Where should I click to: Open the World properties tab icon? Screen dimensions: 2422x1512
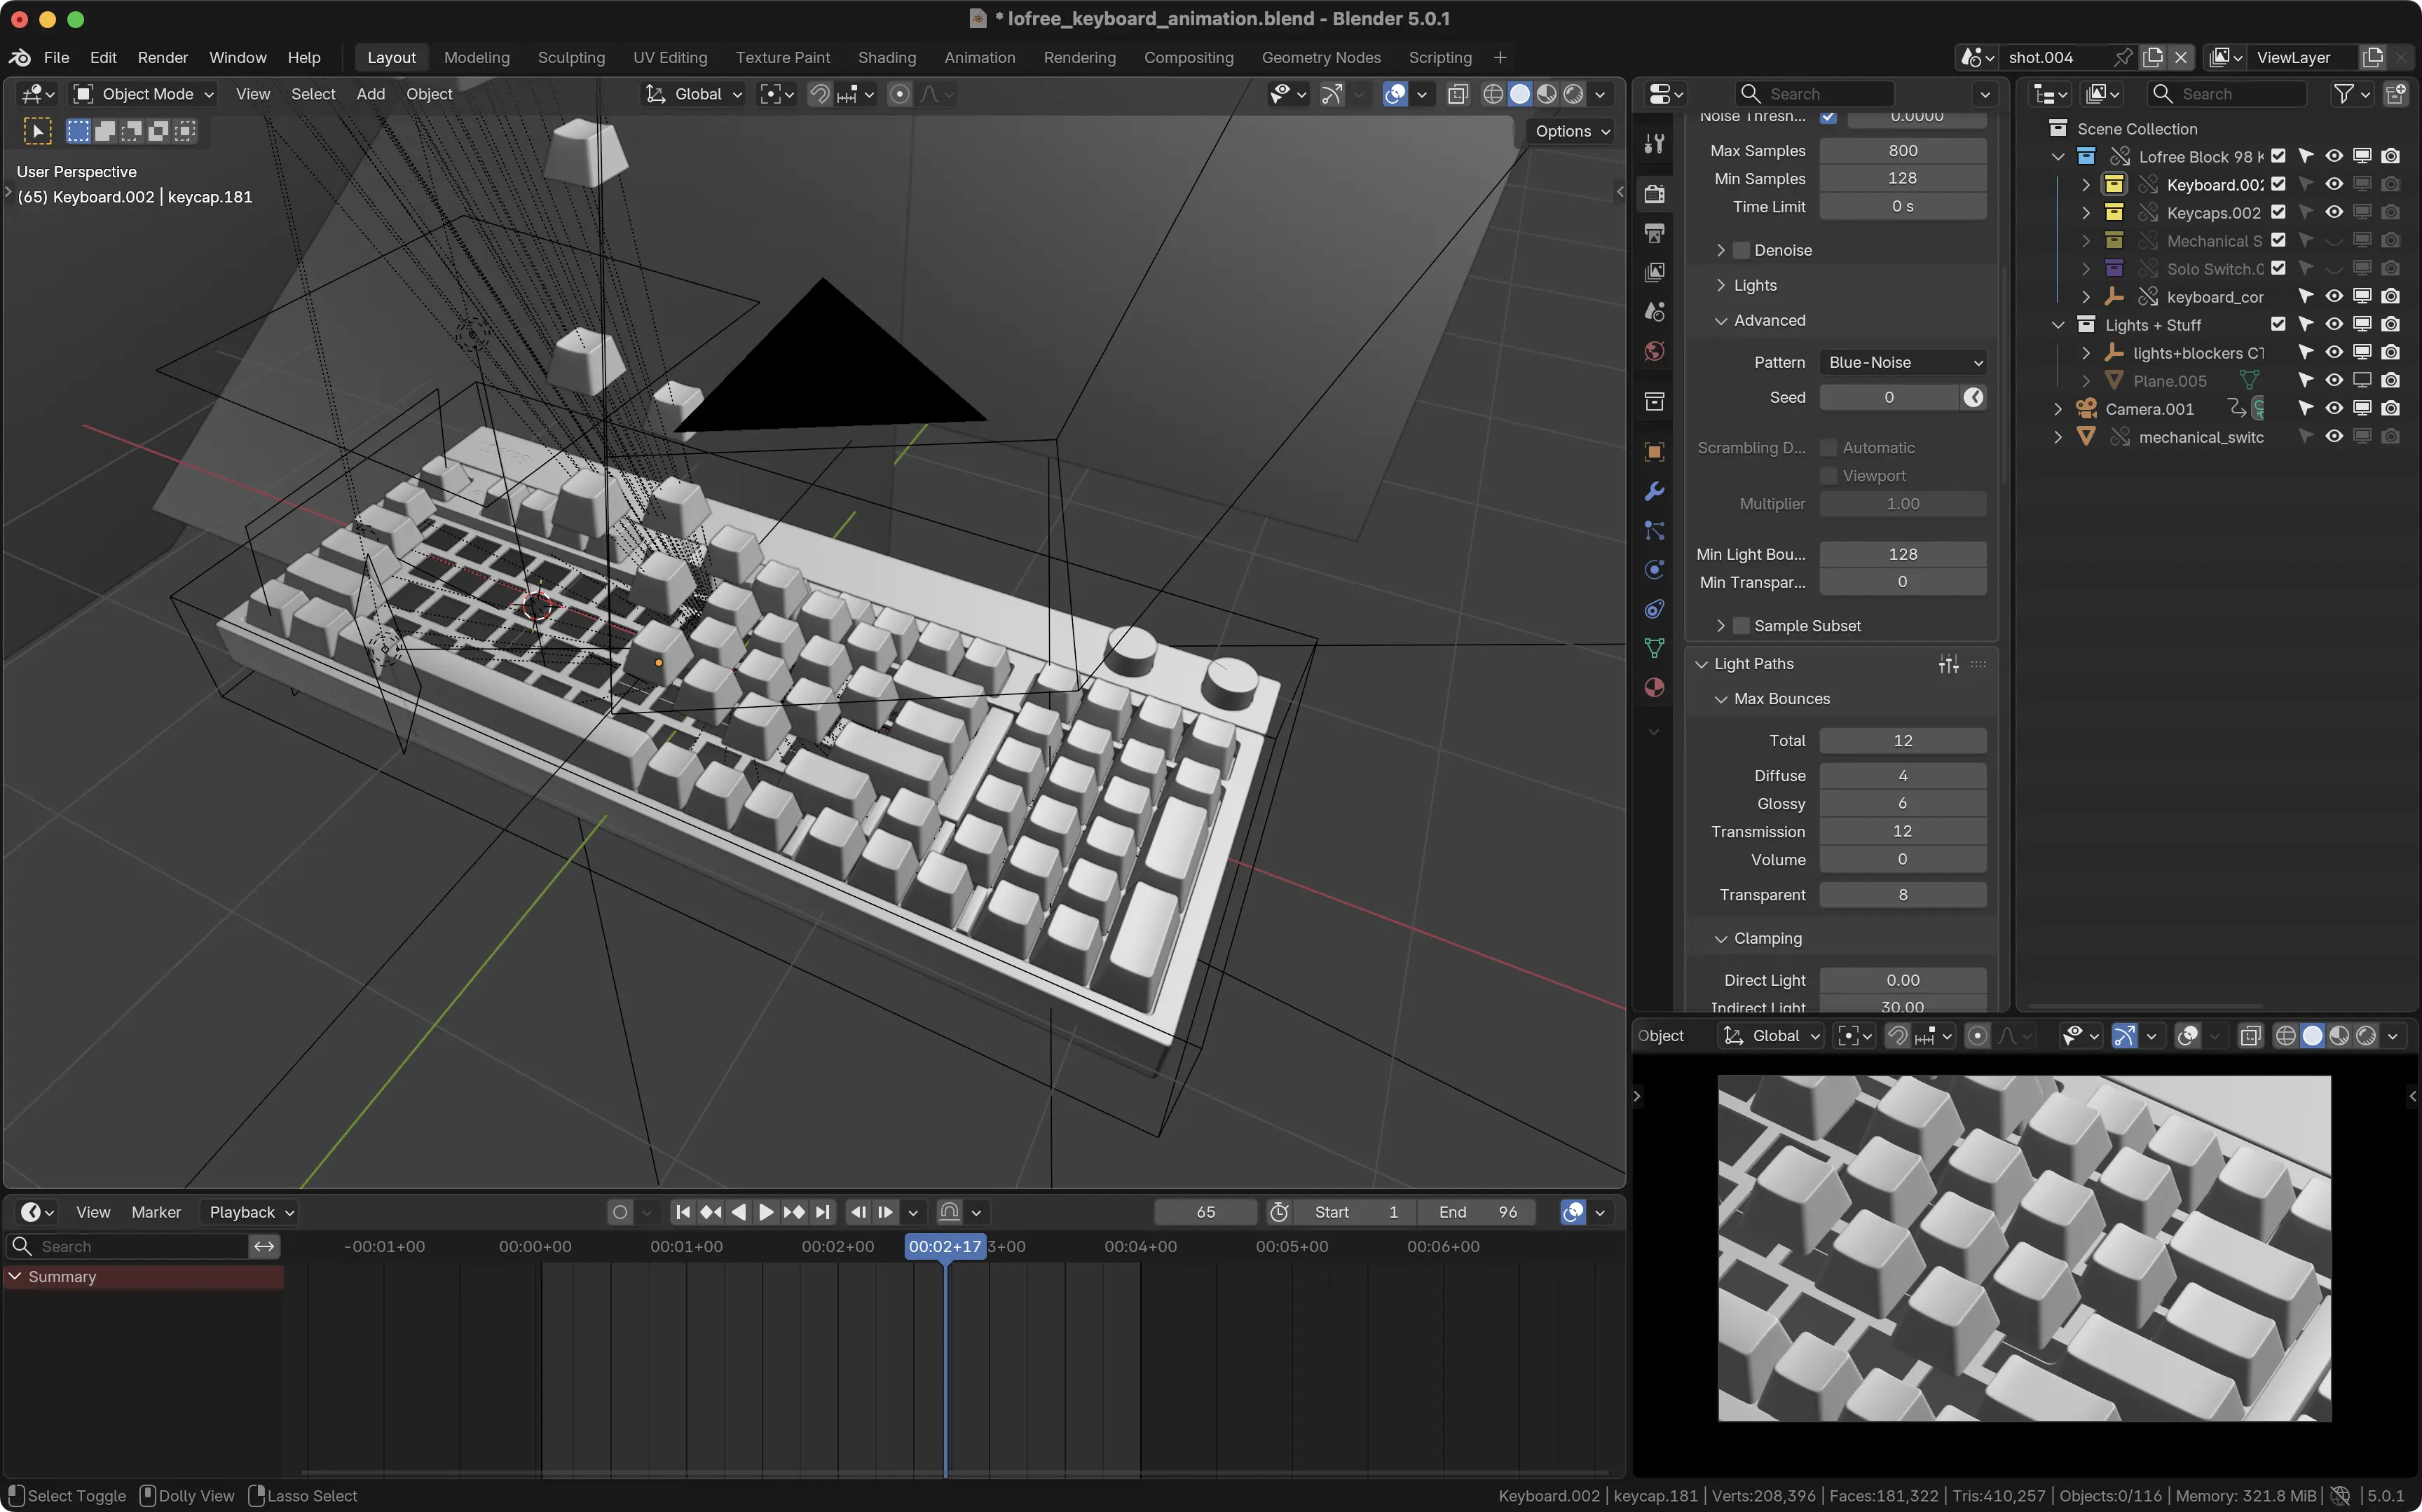click(x=1655, y=351)
